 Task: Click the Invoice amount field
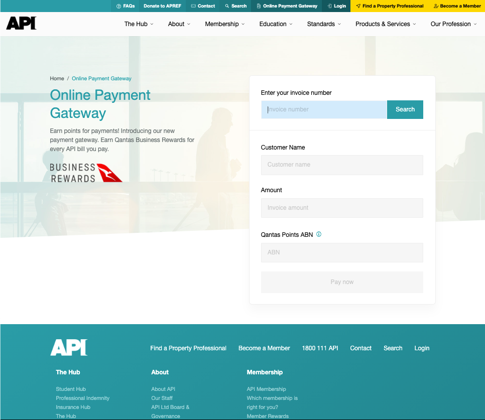coord(342,208)
